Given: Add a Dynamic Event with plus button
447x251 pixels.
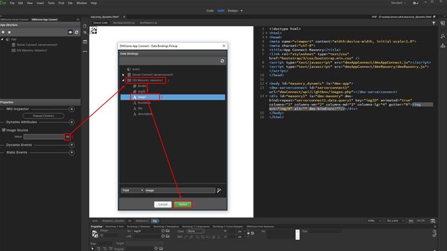Looking at the screenshot, I should [x=71, y=145].
